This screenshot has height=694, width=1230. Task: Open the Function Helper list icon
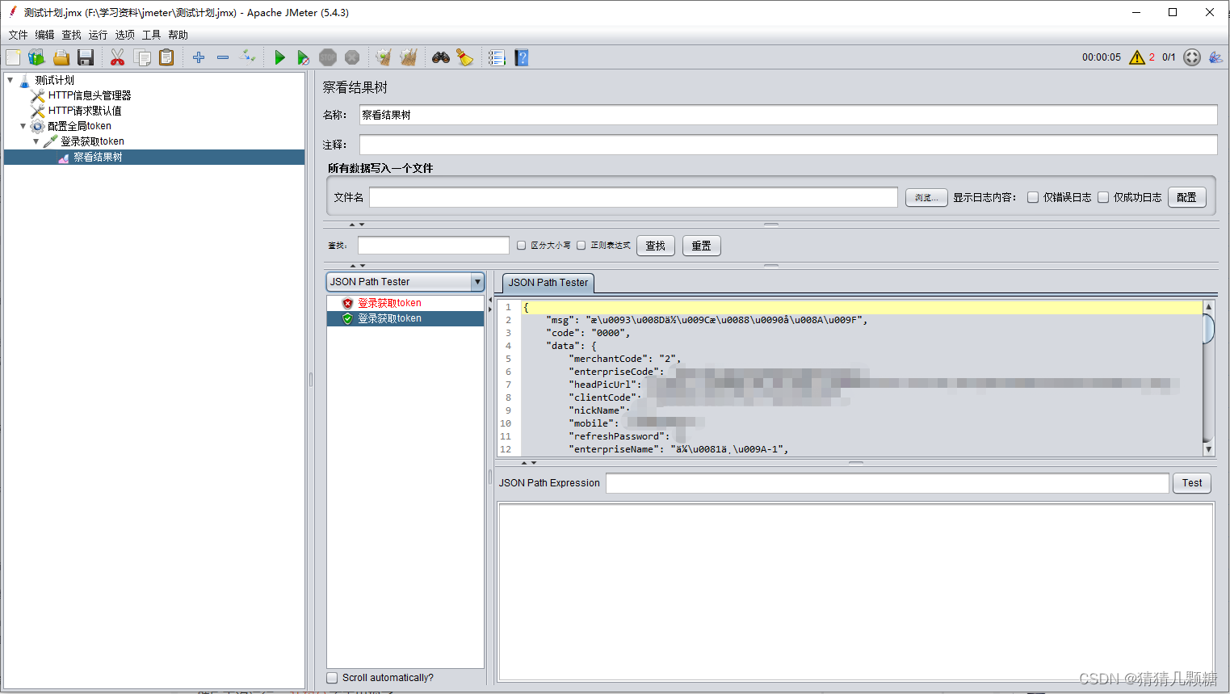(x=497, y=57)
